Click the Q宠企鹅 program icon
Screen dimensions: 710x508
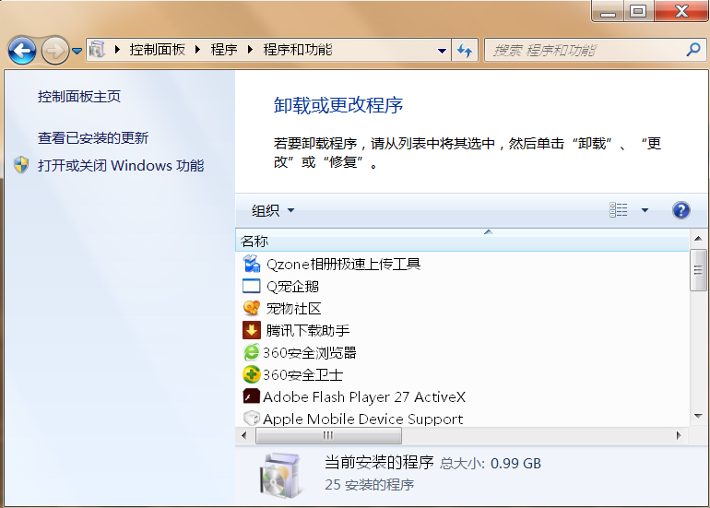[252, 286]
